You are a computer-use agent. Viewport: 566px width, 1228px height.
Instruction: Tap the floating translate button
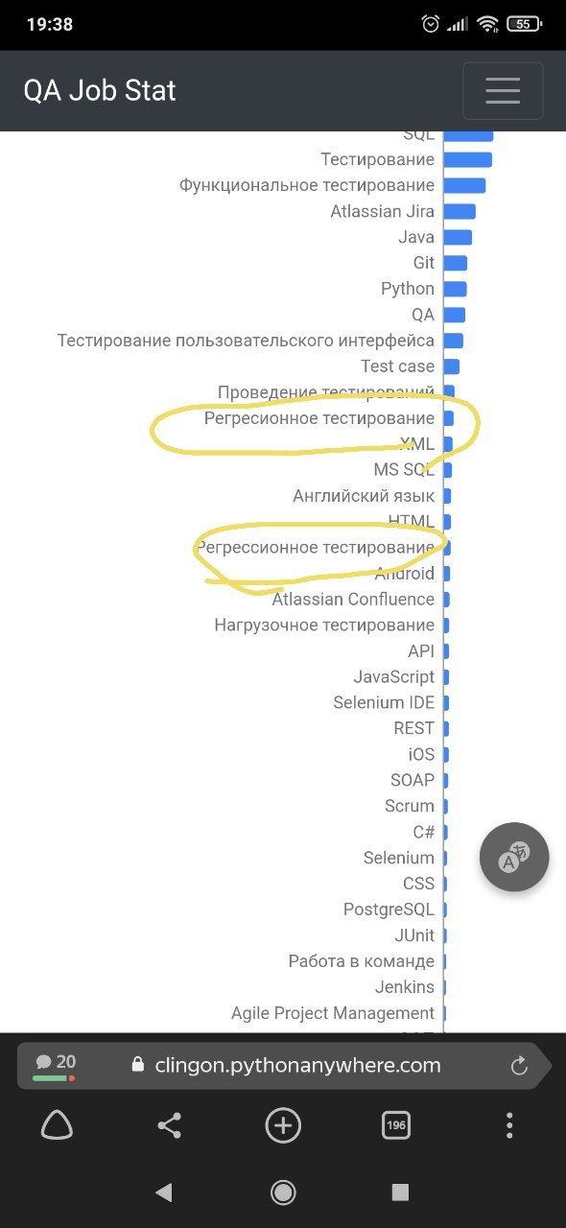pyautogui.click(x=515, y=858)
